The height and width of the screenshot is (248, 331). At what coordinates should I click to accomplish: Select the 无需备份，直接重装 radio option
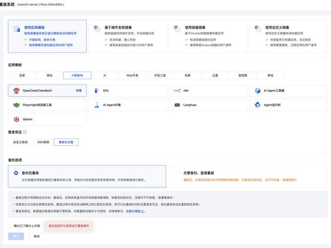tap(178, 173)
